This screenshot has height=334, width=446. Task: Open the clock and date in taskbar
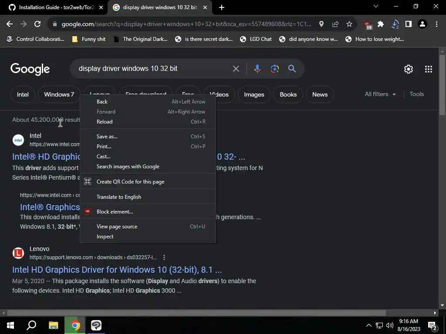(409, 325)
